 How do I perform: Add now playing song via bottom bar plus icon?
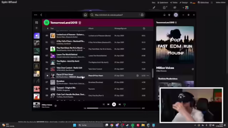[x=56, y=106]
